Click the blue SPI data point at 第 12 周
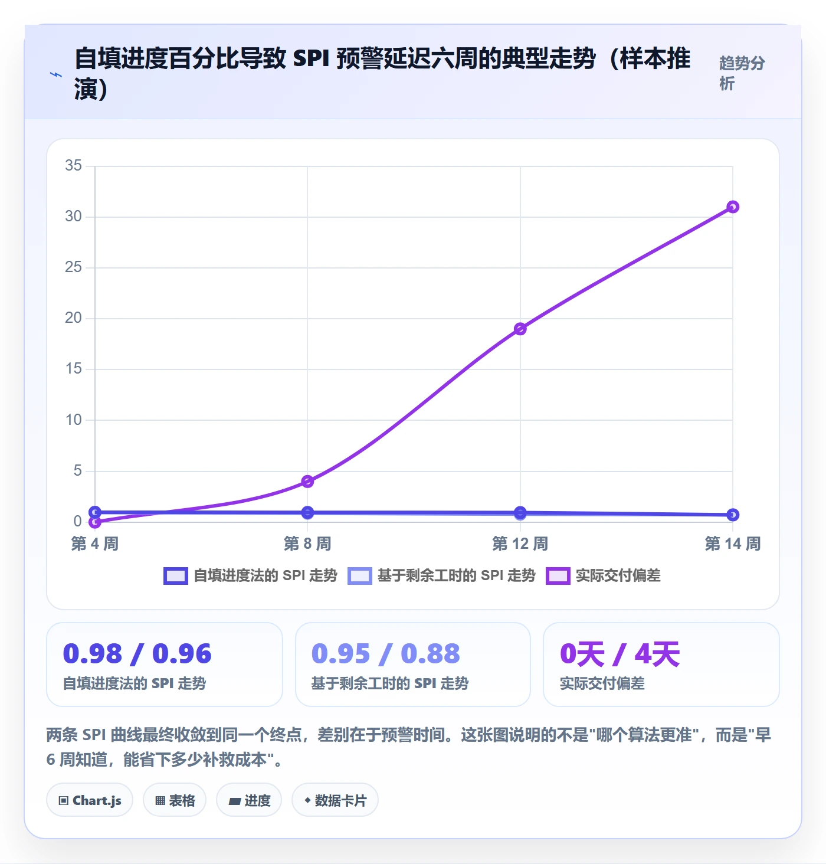 [x=520, y=512]
